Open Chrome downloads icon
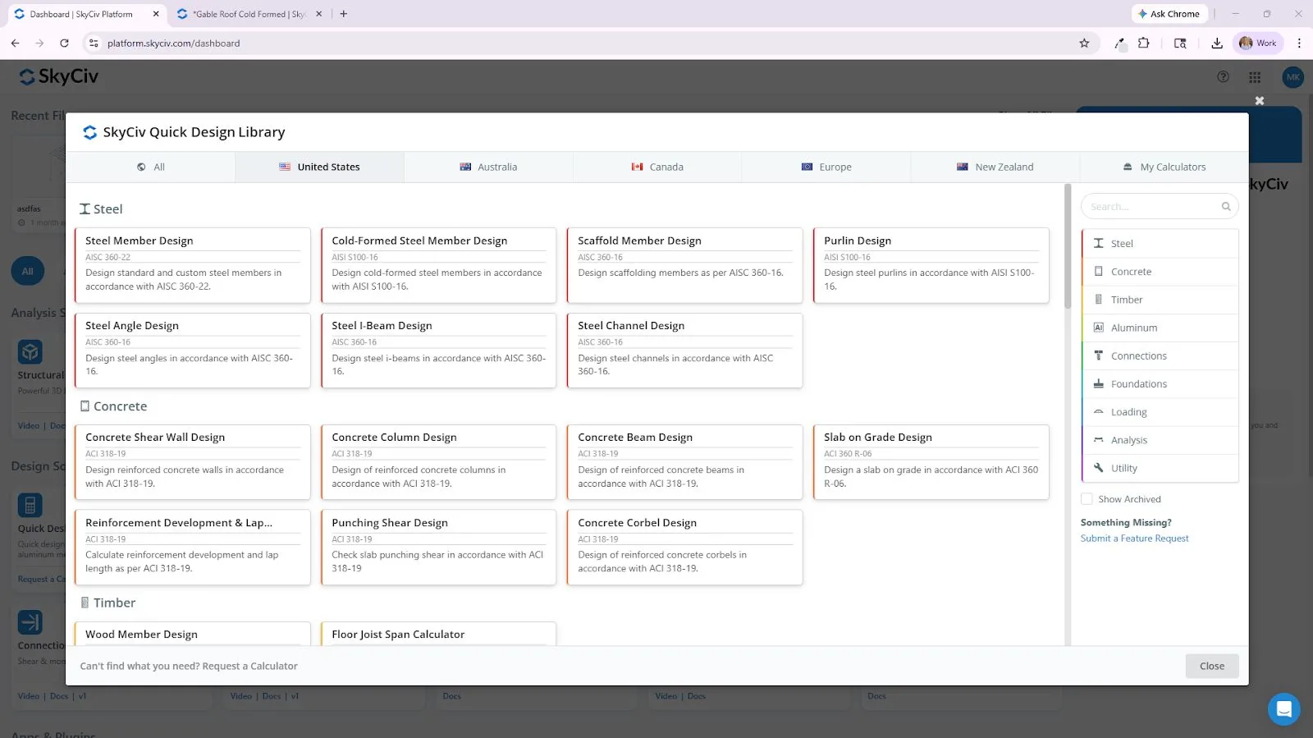Viewport: 1313px width, 738px height. point(1217,44)
